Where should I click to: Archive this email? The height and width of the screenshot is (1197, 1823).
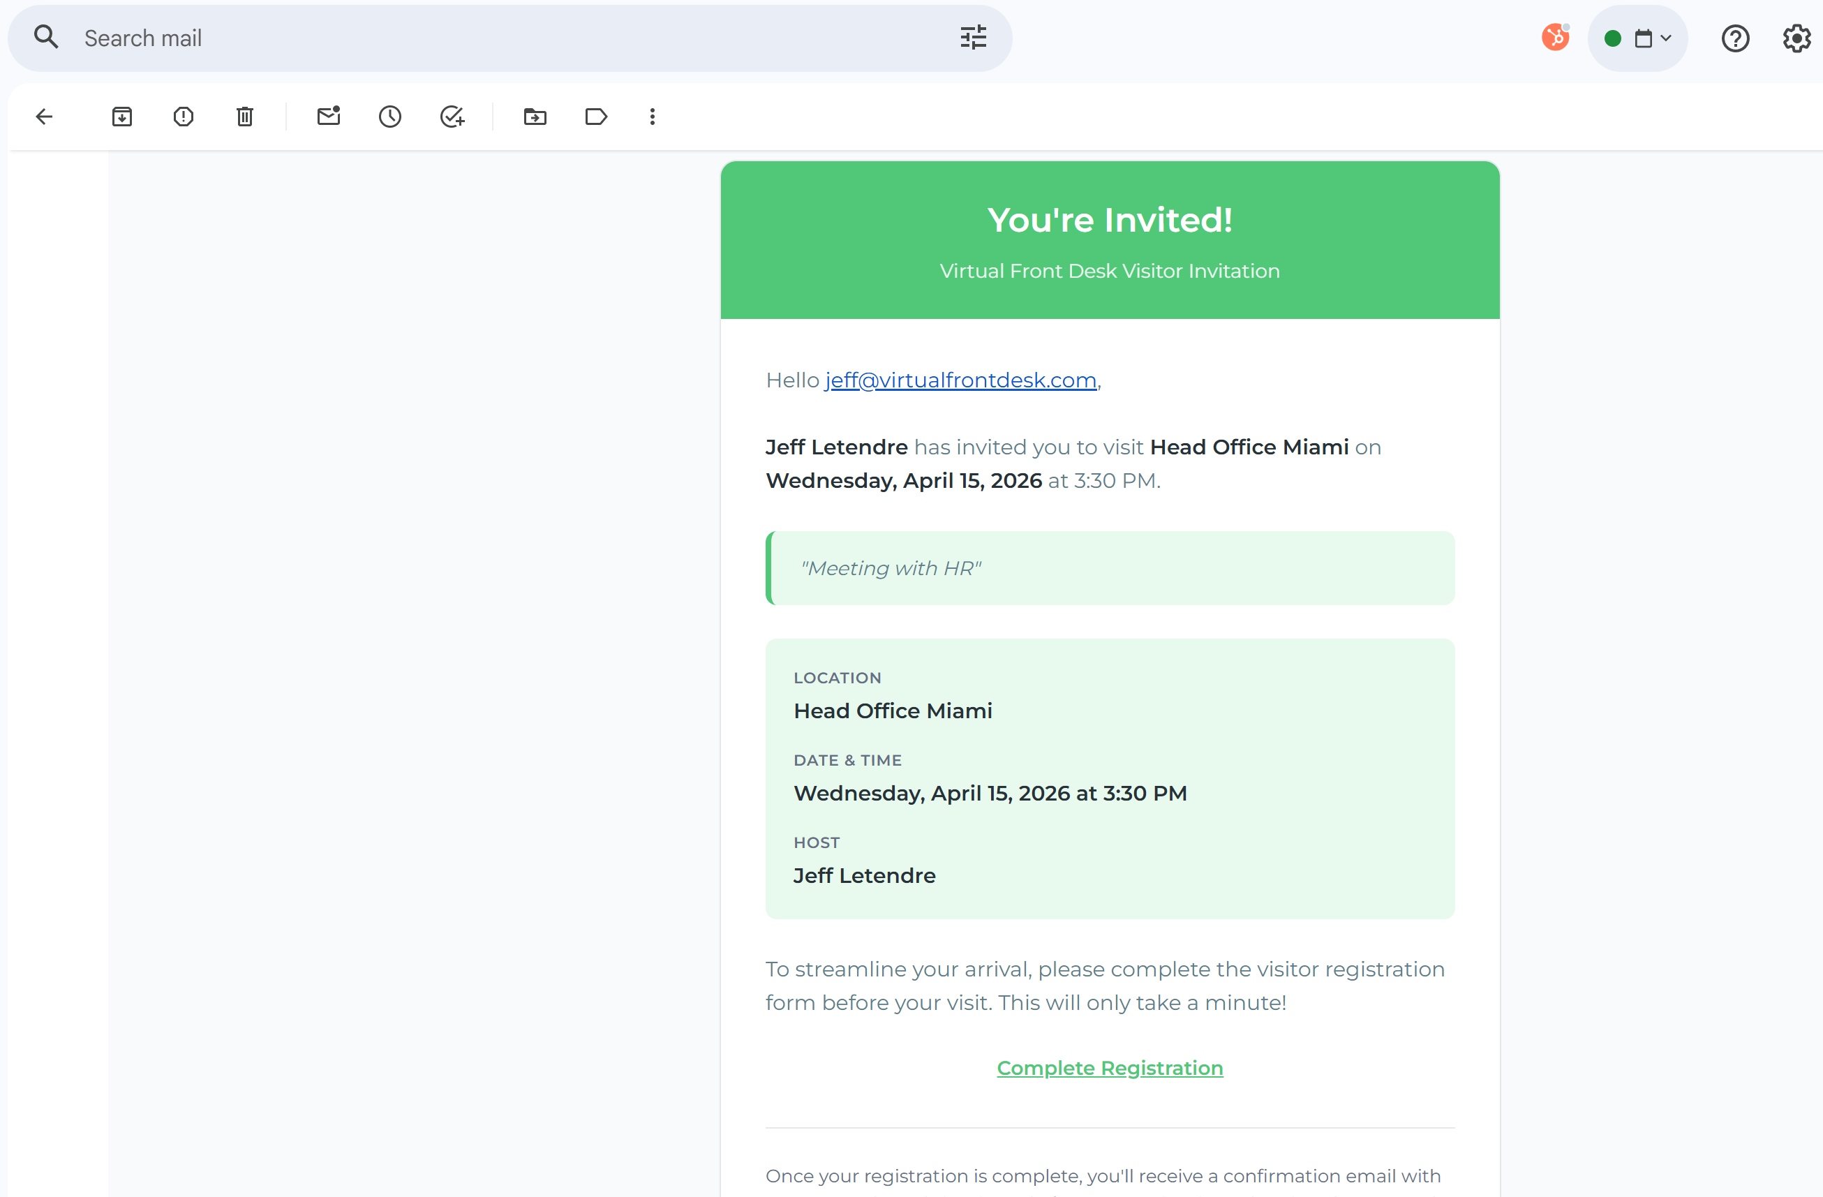(121, 117)
